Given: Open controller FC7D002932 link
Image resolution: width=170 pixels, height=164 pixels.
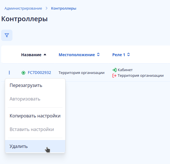Looking at the screenshot, I should 39,73.
